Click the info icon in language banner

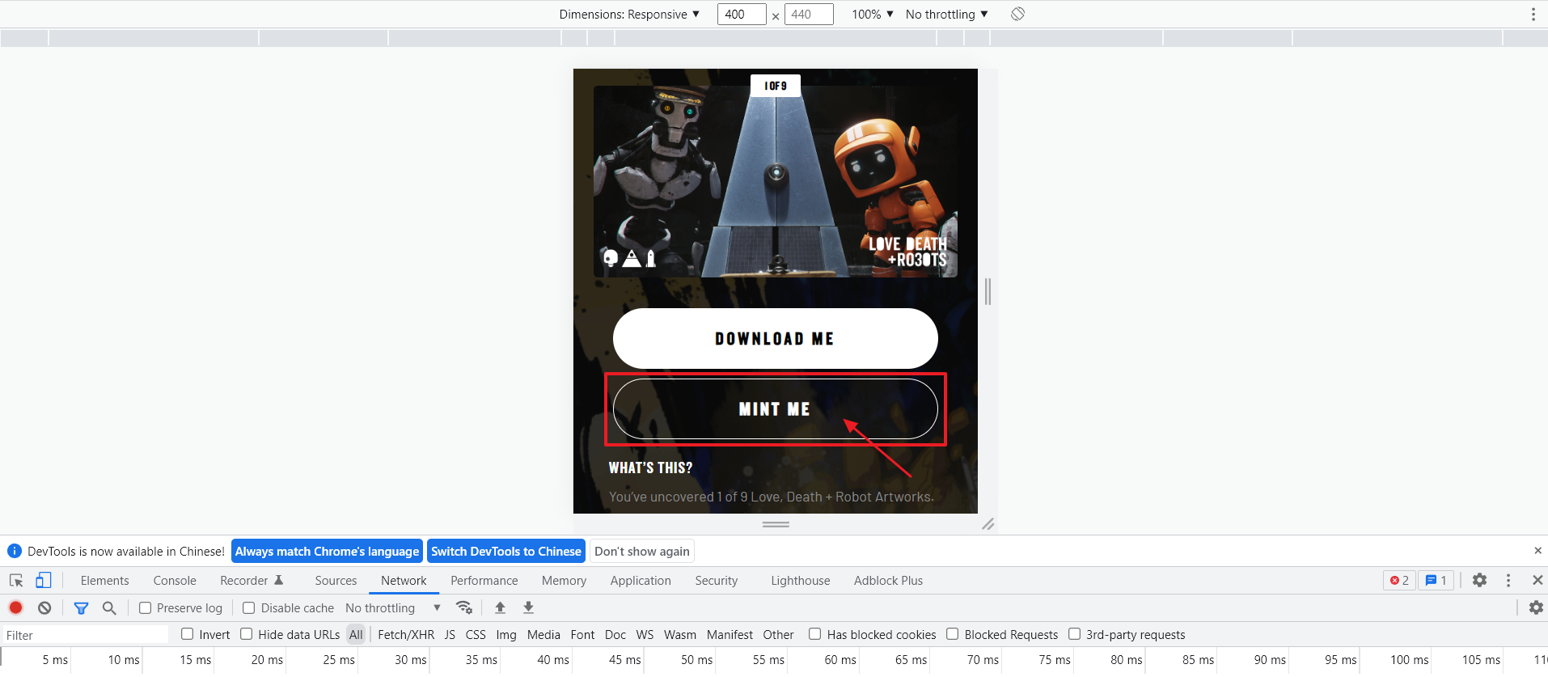[x=15, y=551]
